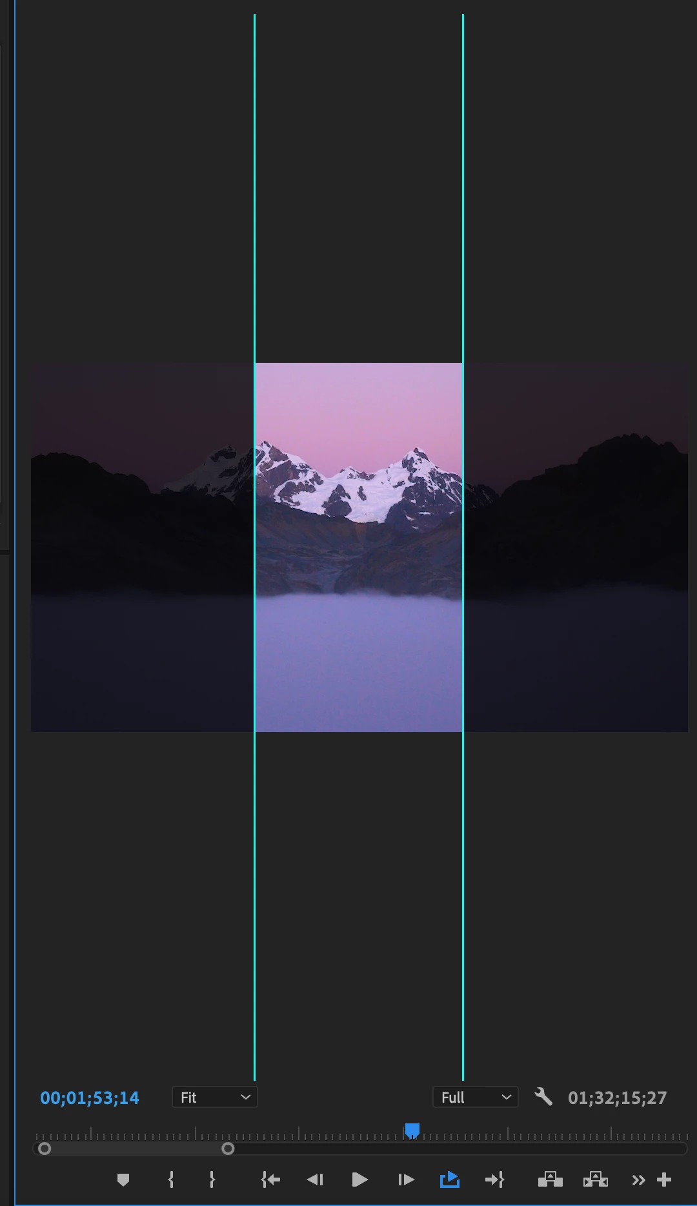Viewport: 697px width, 1206px height.
Task: Open the Button Editor plus icon
Action: tap(664, 1180)
